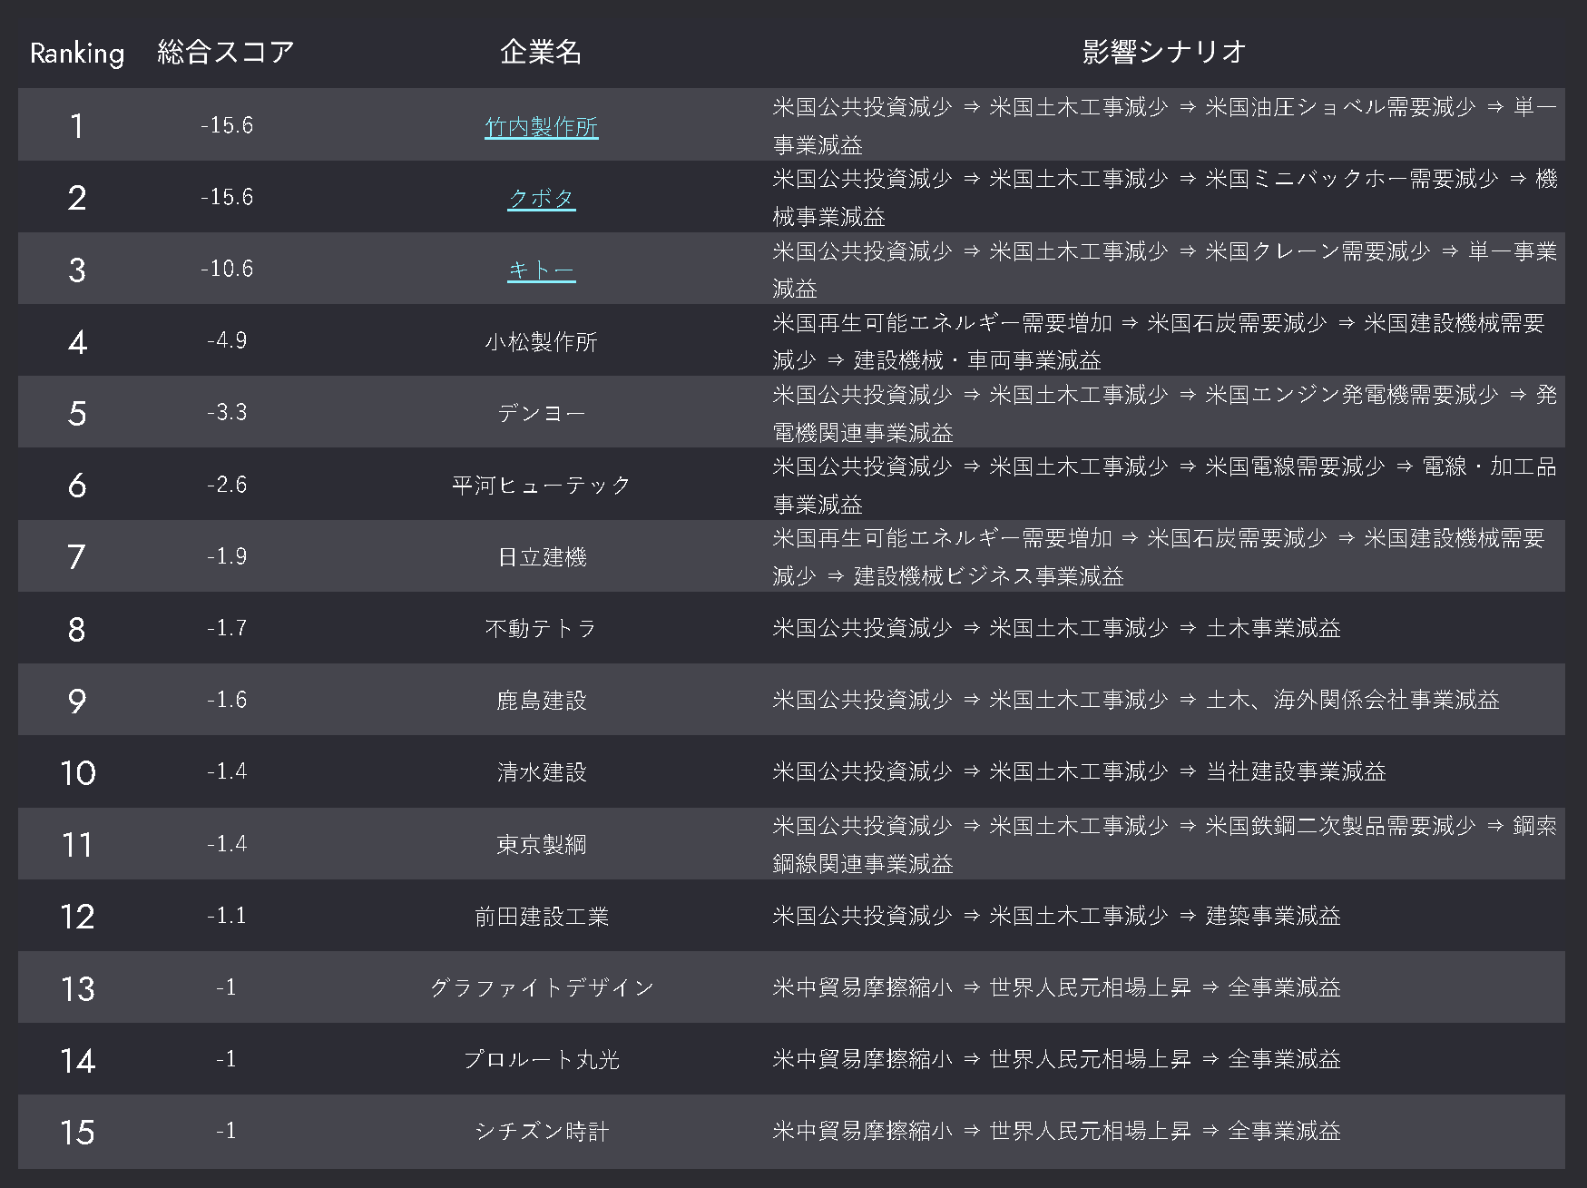Click ranking number 12
The width and height of the screenshot is (1587, 1188).
pyautogui.click(x=77, y=917)
